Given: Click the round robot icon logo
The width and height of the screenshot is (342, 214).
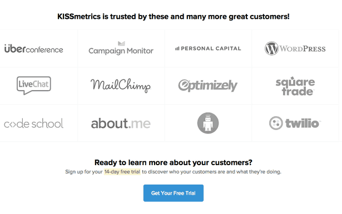Looking at the screenshot, I should (208, 123).
